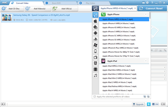This screenshot has width=168, height=107.
Task: Start conversion with Convert Now!
Action: click(152, 8)
